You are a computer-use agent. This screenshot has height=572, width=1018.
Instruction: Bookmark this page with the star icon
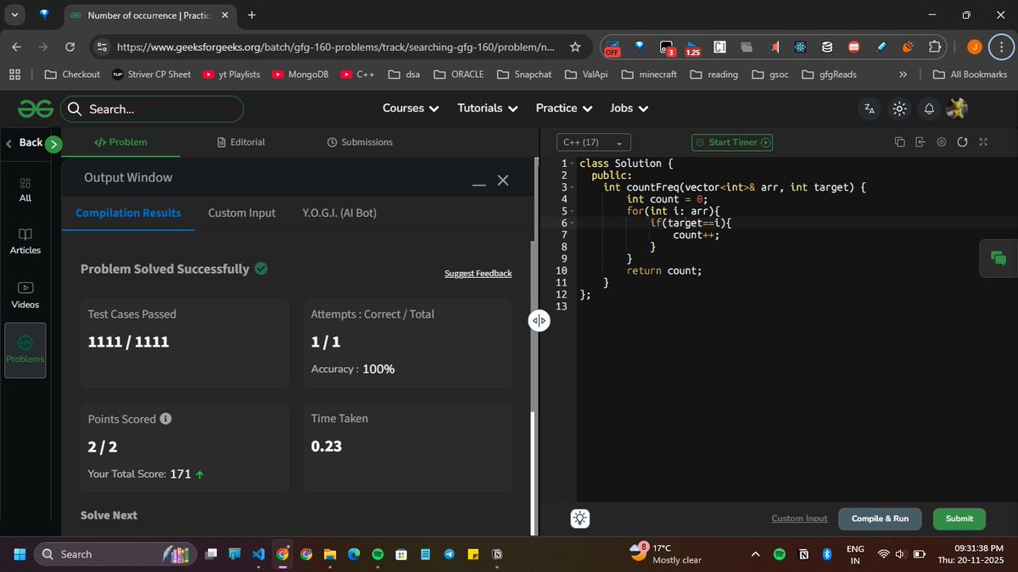click(575, 47)
